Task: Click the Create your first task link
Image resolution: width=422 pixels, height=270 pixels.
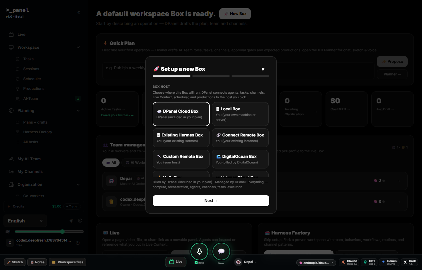Action: click(117, 115)
